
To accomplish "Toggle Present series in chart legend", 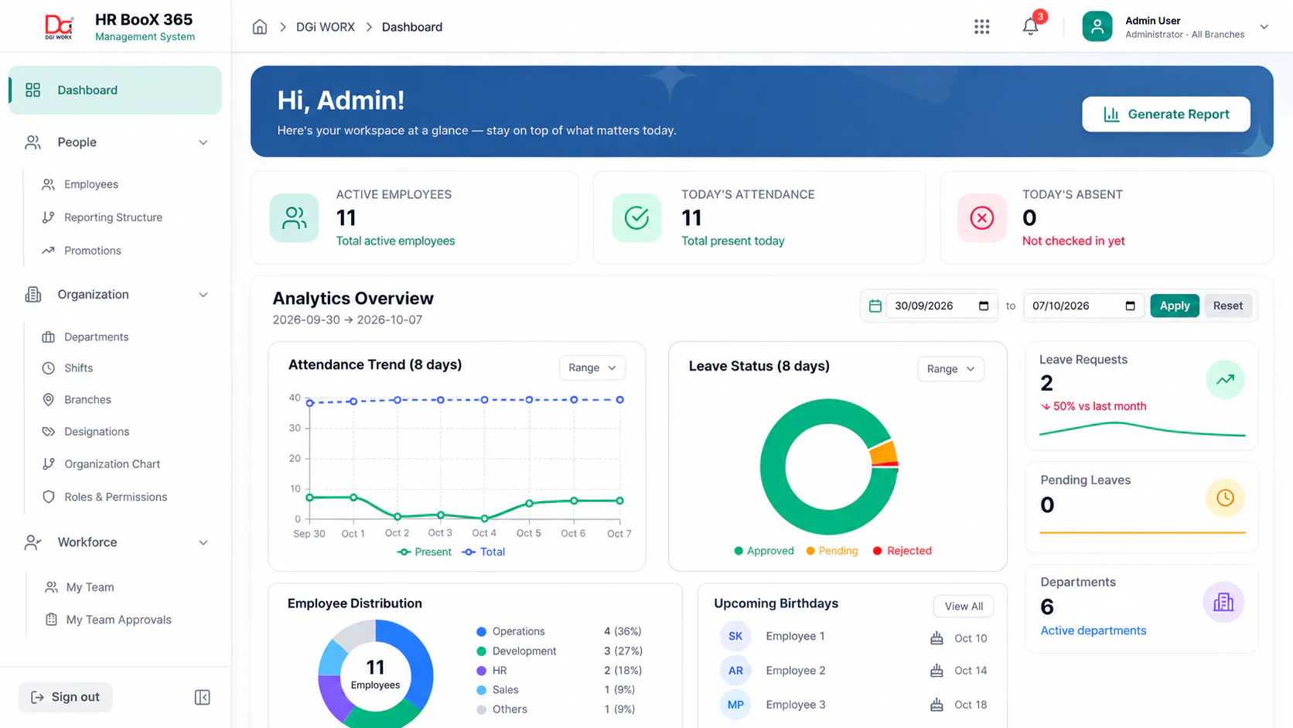I will pos(424,552).
